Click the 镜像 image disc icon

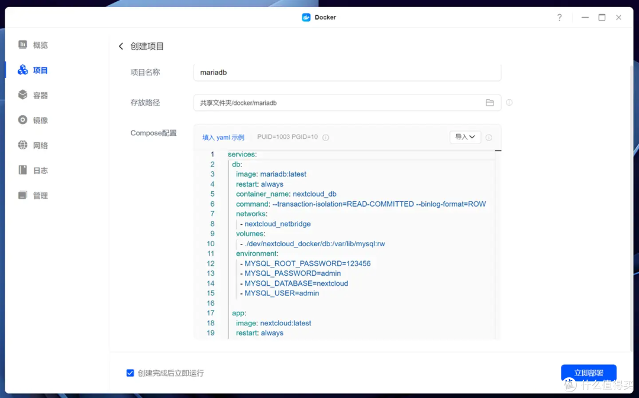23,120
